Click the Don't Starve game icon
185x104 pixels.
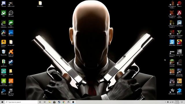coord(179,23)
